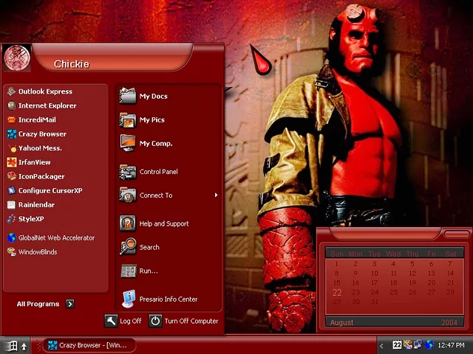Click Turn Off Computer text label
This screenshot has height=354, width=473.
point(191,322)
